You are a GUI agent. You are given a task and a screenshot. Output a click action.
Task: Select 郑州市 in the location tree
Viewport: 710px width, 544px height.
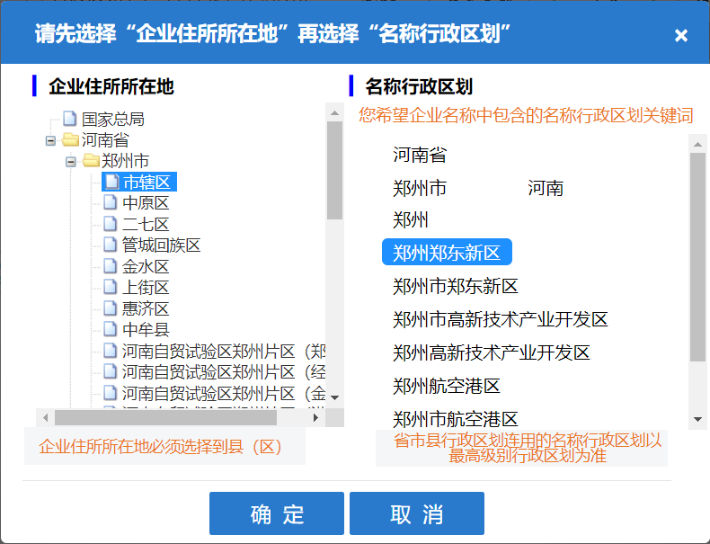click(x=125, y=161)
